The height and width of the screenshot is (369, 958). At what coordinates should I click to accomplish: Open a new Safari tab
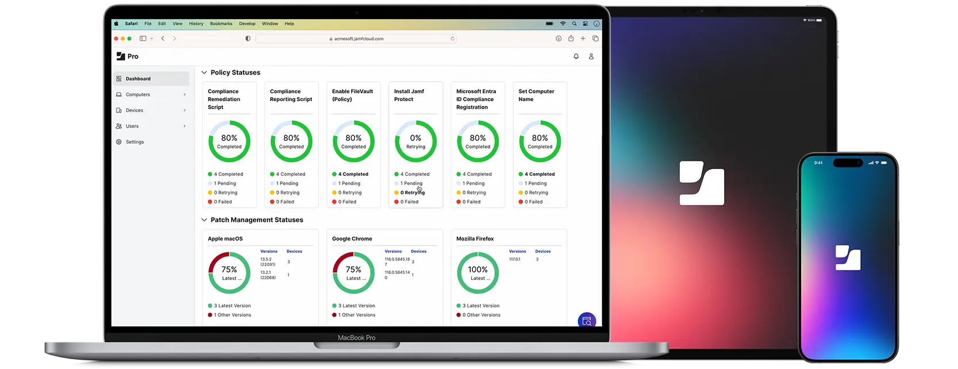click(x=583, y=39)
